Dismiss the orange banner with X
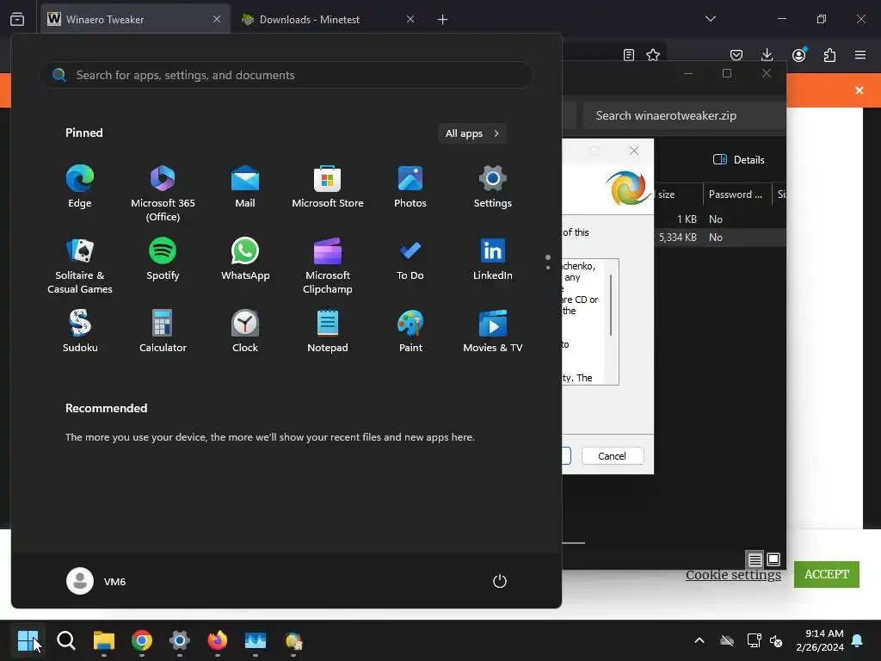Screen dimensions: 881x661 point(859,90)
